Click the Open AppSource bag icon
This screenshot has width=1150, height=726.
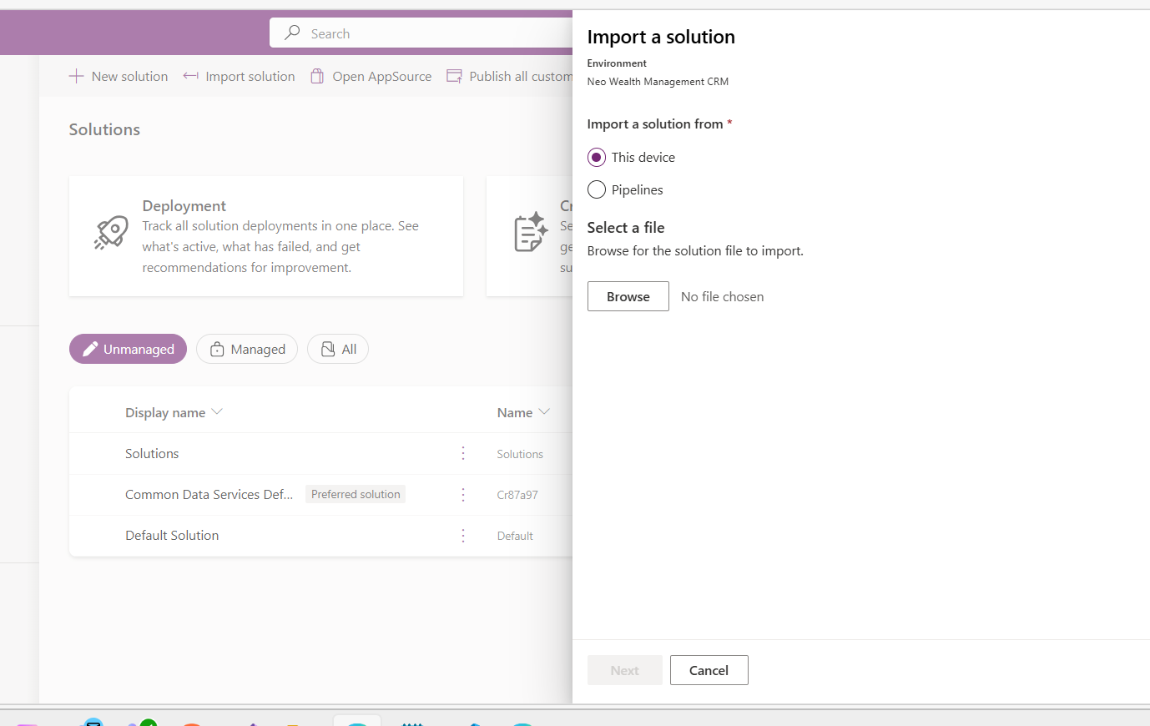[317, 76]
